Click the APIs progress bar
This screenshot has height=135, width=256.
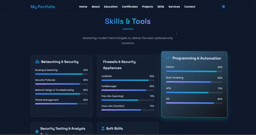194,93
